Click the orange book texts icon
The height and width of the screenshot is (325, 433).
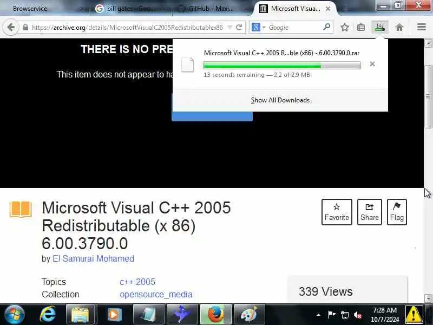[x=21, y=210]
